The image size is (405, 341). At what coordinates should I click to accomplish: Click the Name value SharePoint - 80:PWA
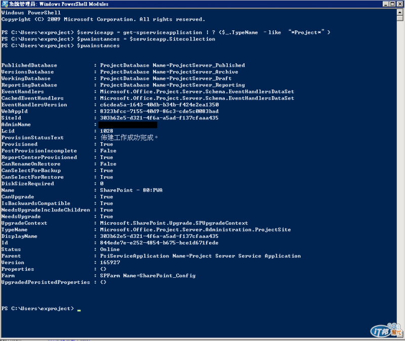pos(131,190)
